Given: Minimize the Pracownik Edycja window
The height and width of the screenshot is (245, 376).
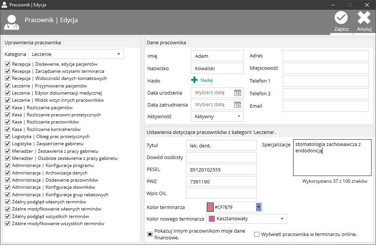Looking at the screenshot, I should point(333,5).
